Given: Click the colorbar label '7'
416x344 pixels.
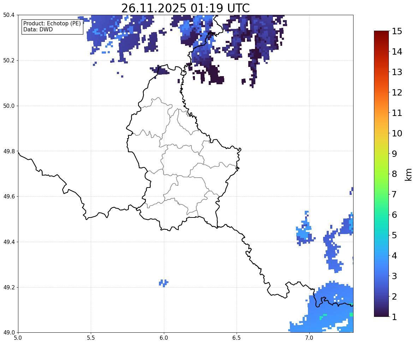Looking at the screenshot, I should (x=394, y=194).
